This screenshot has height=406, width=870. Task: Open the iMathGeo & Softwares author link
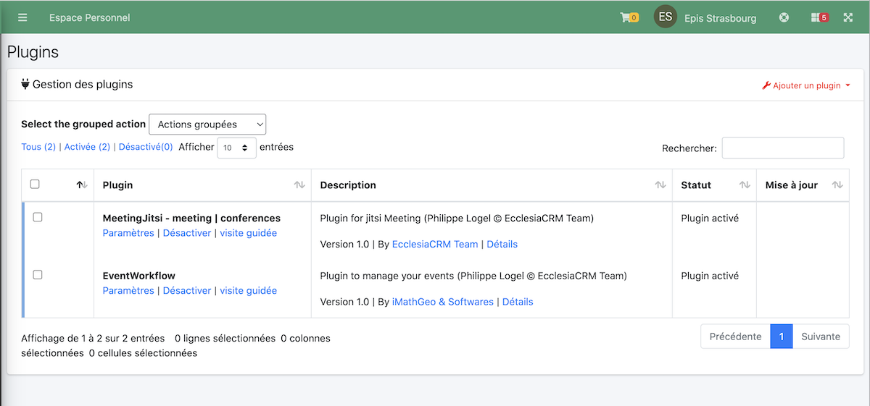click(x=443, y=302)
